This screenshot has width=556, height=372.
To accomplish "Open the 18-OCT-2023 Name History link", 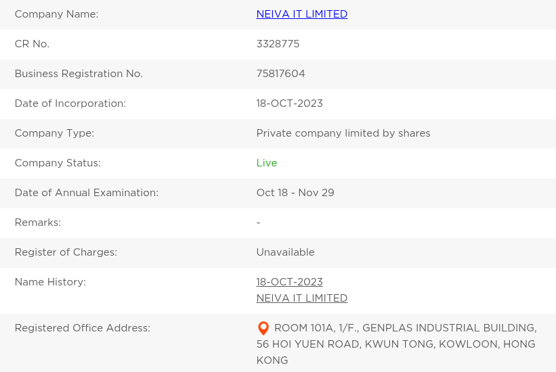I will click(289, 282).
